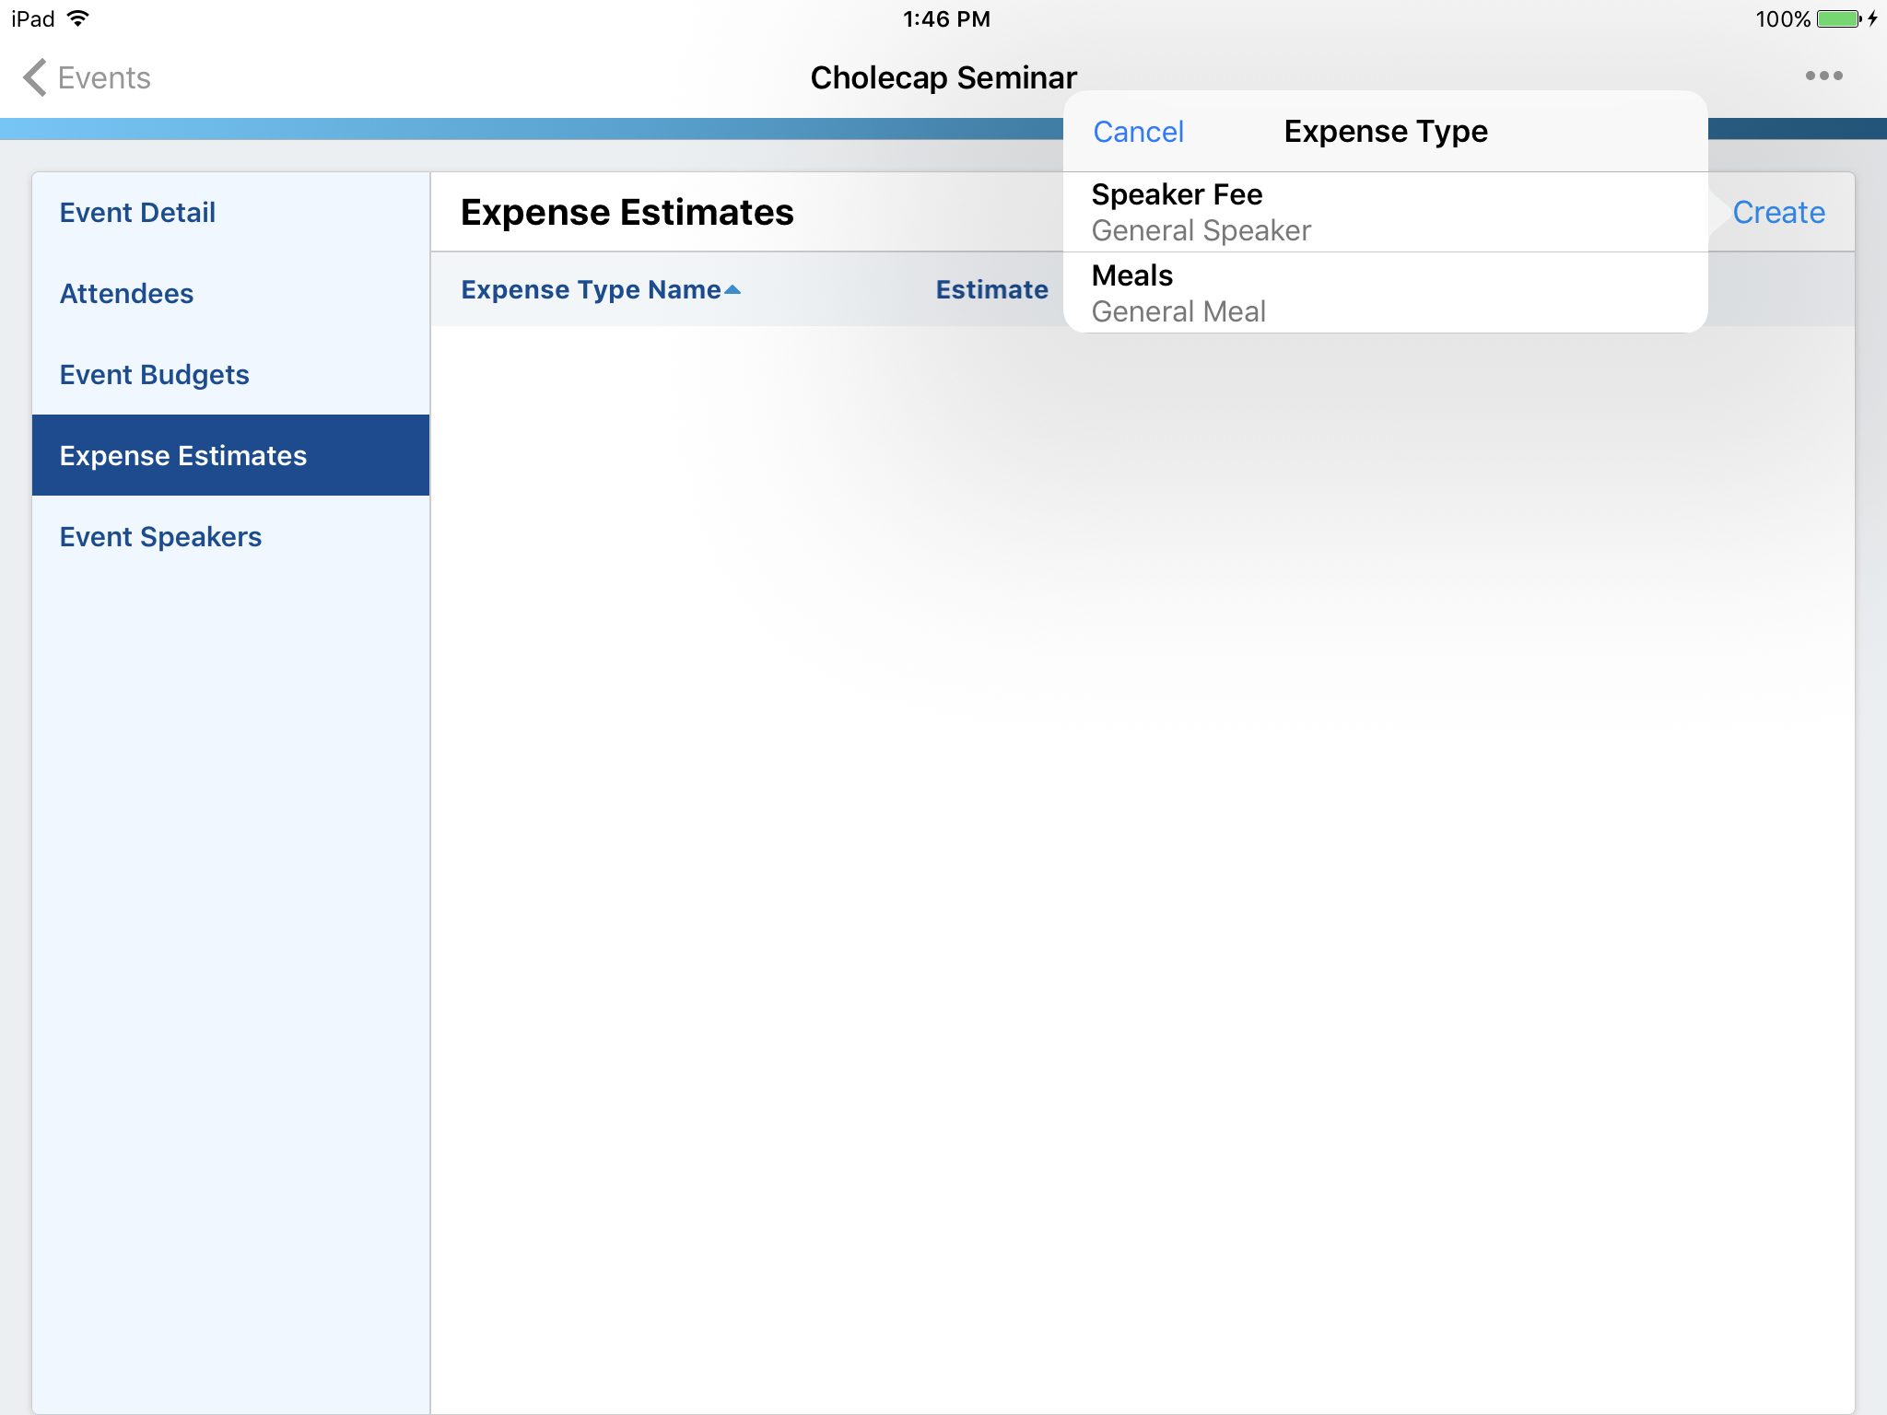This screenshot has height=1415, width=1887.
Task: Sort by the Estimate column header
Action: coord(991,290)
